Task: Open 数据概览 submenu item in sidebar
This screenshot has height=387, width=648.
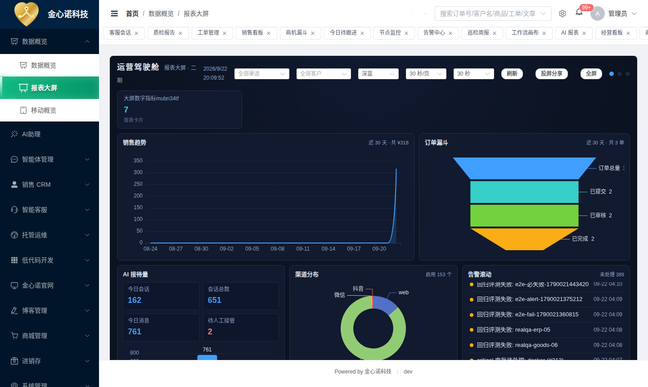Action: [49, 65]
